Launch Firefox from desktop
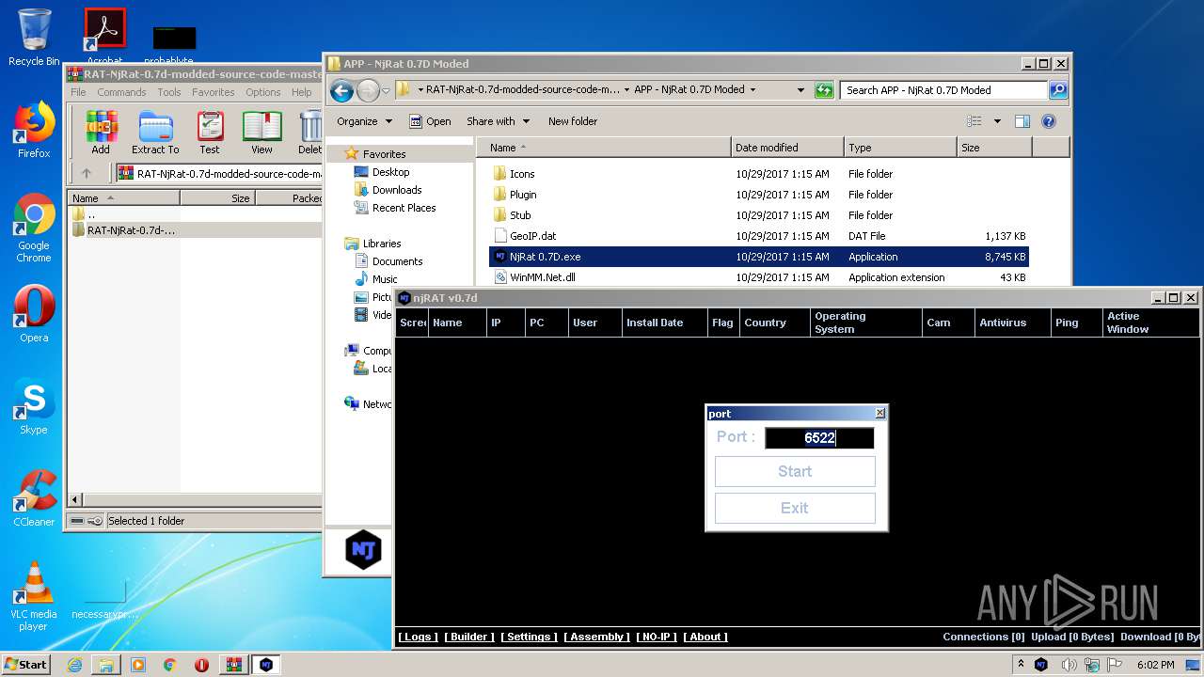1204x677 pixels. (34, 131)
